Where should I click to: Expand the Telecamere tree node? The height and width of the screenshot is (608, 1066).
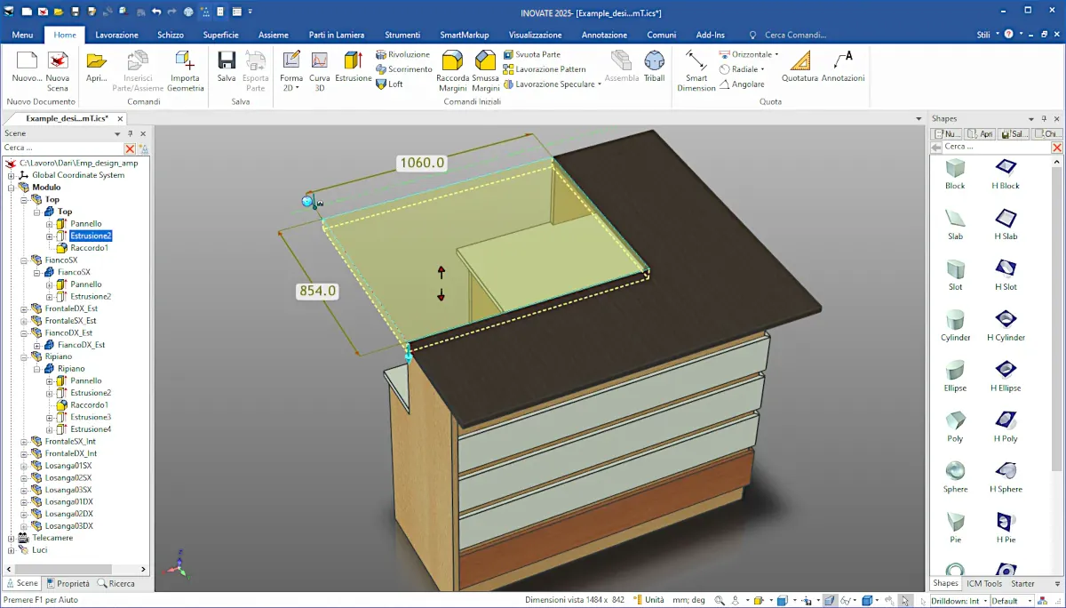12,538
